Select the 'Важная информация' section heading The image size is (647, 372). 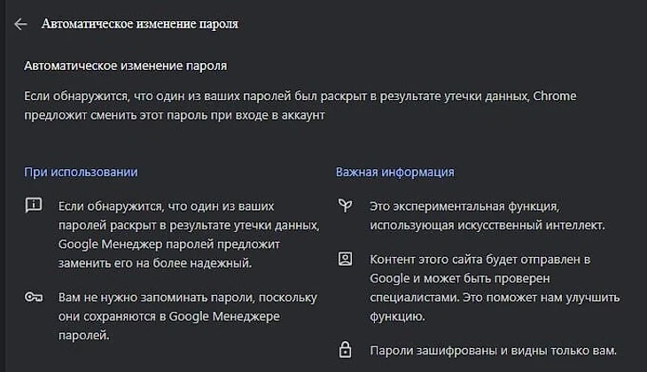(394, 172)
